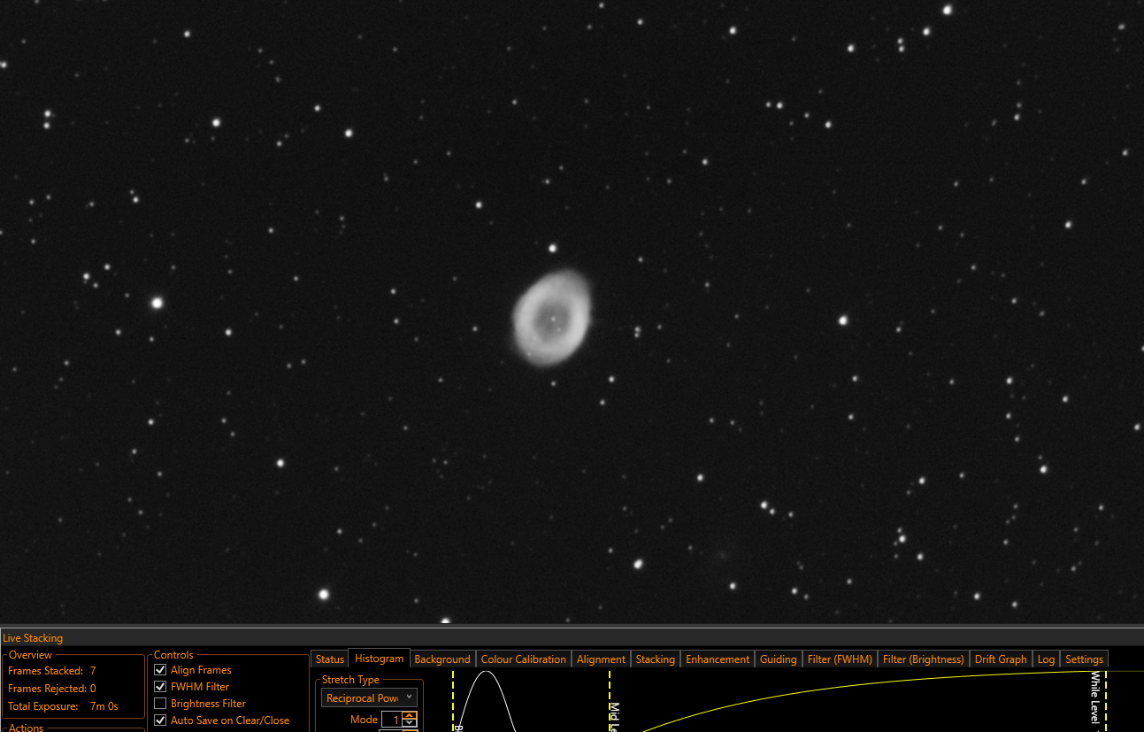Open the Filter (FWHM) tab
The image size is (1144, 732).
pos(841,659)
